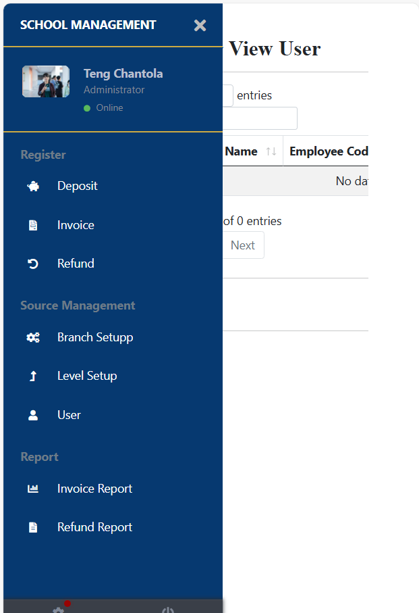Click the power logout icon

point(168,610)
